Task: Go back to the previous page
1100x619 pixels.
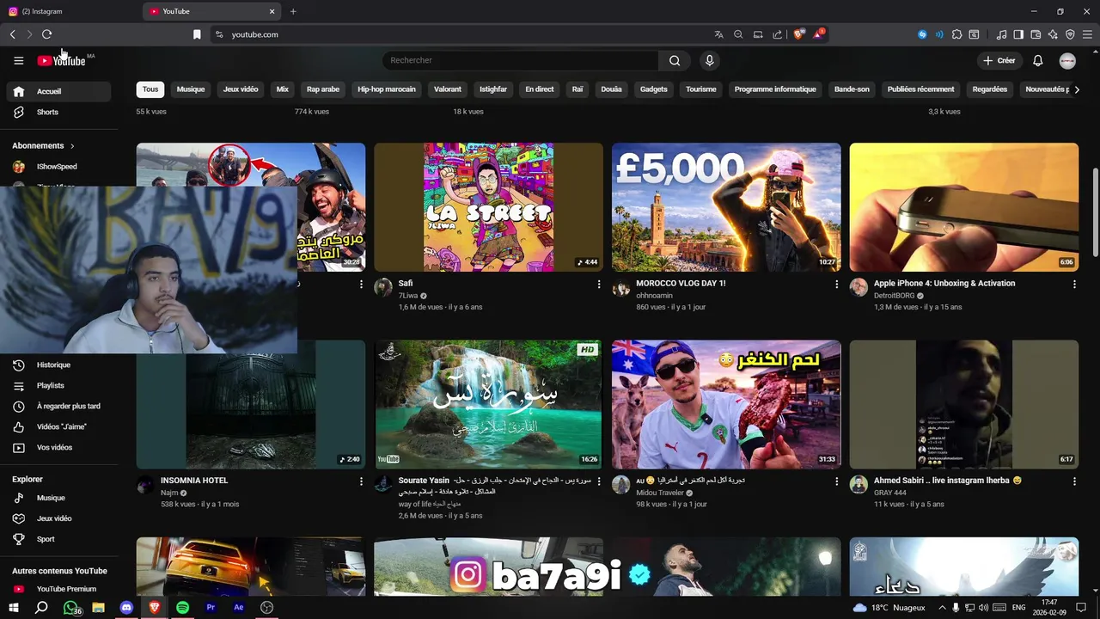Action: tap(12, 34)
